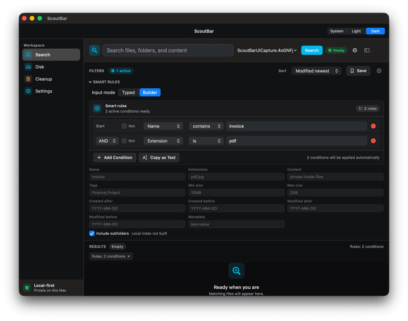Click the main search files input field
Viewport: 408px width, 321px height.
(x=168, y=50)
